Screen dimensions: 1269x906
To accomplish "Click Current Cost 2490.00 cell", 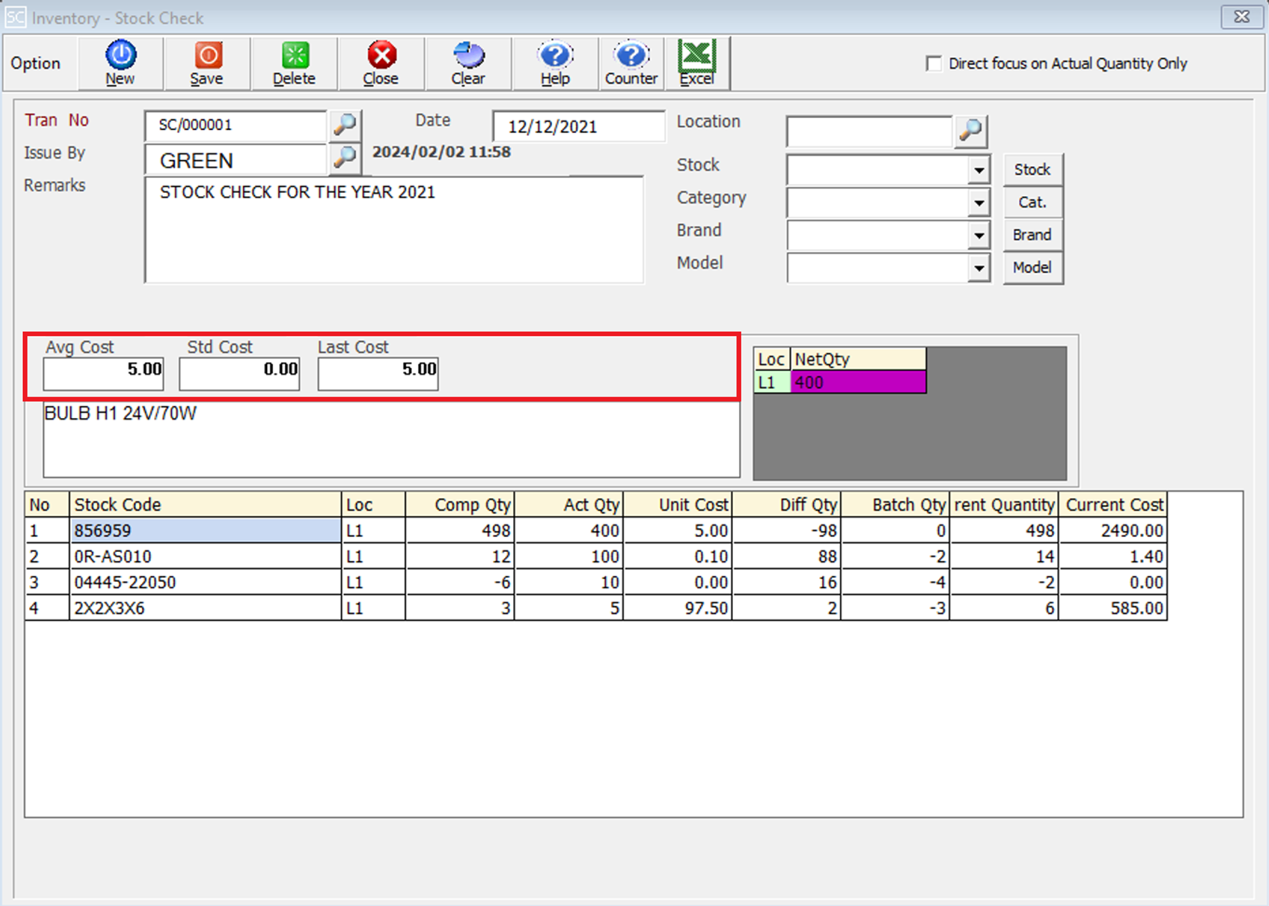I will point(1113,530).
